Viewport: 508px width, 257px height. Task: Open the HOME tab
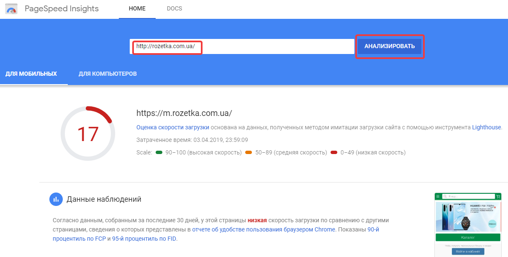tap(137, 9)
